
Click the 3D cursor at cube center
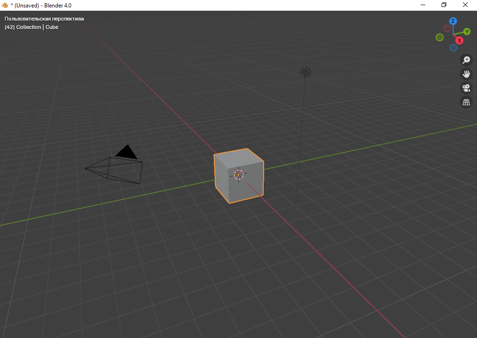(x=238, y=175)
